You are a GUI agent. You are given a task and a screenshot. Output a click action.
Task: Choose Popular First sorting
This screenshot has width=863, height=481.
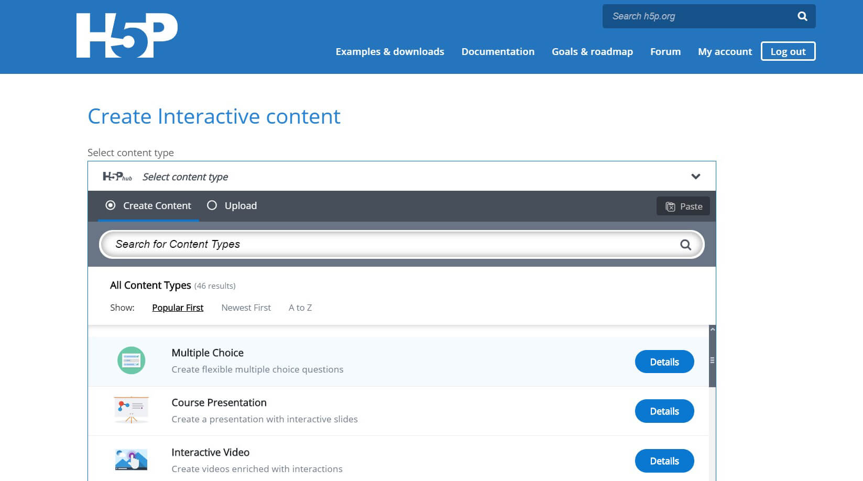(178, 308)
